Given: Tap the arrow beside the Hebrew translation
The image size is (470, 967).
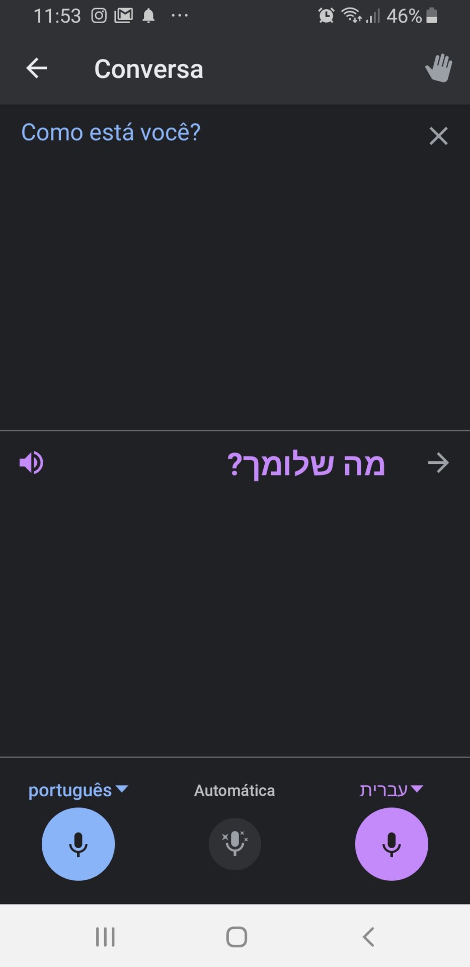Looking at the screenshot, I should point(438,463).
